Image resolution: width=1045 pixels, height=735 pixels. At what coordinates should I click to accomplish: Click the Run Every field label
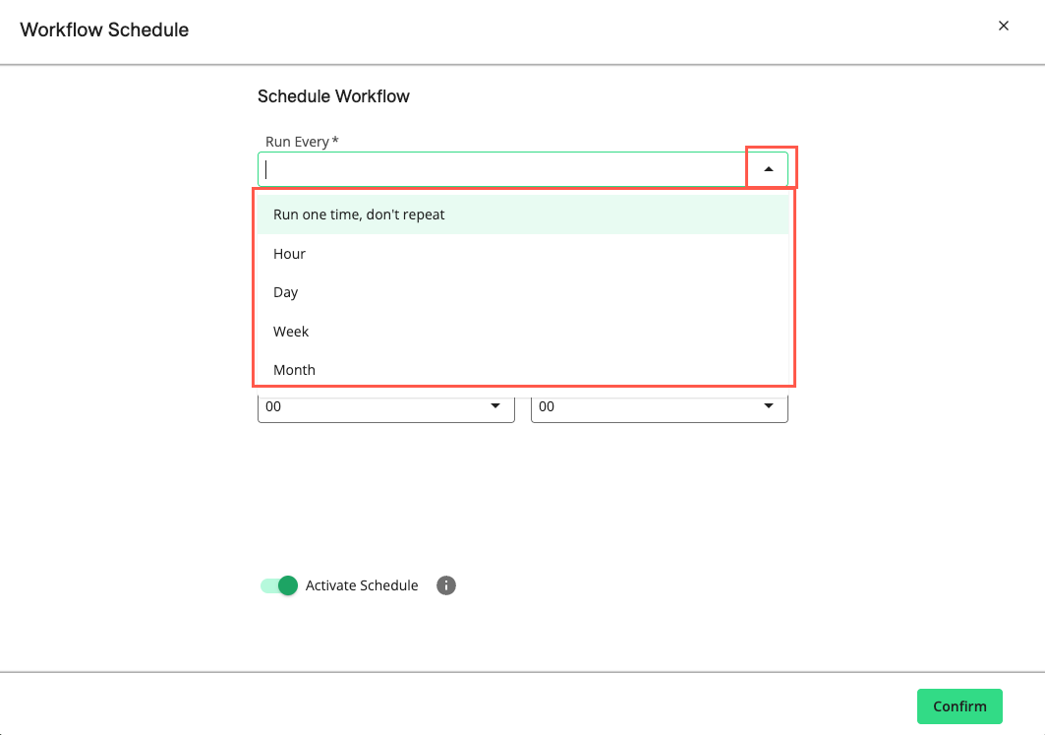(x=301, y=141)
